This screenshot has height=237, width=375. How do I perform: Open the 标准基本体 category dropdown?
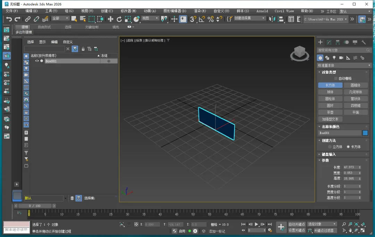point(344,65)
